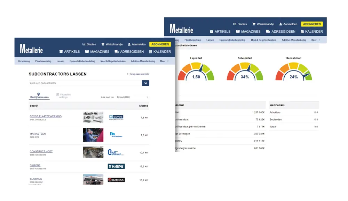The width and height of the screenshot is (348, 201).
Task: Click the Liquiditeit gauge showing 1,50
Action: pyautogui.click(x=196, y=72)
